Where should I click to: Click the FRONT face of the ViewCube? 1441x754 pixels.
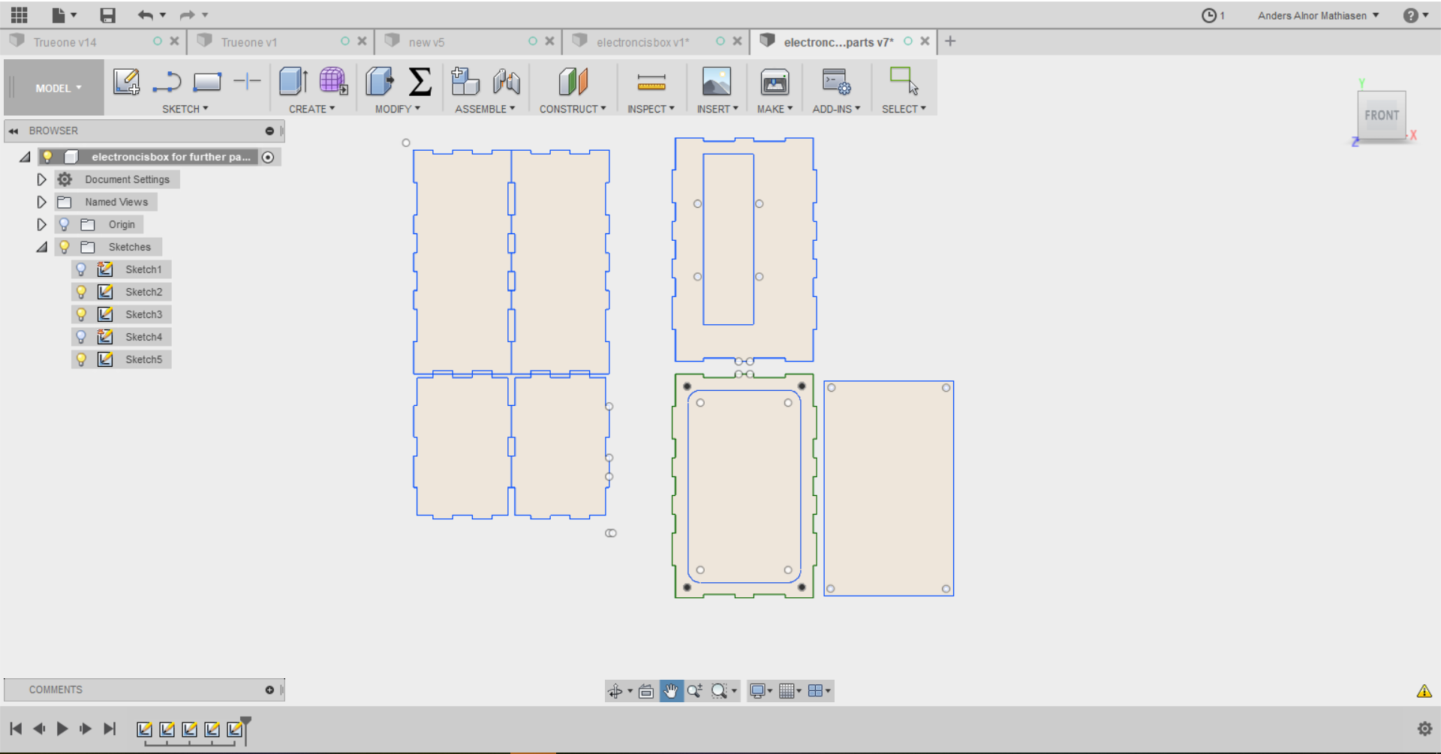point(1382,116)
